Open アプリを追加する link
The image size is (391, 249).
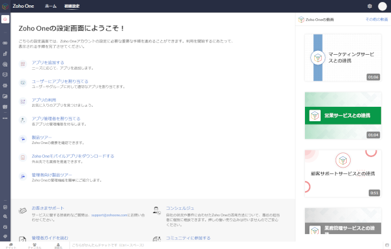pos(48,63)
